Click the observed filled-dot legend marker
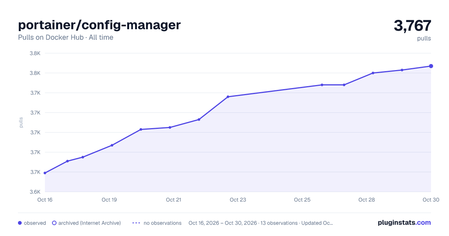Image resolution: width=449 pixels, height=236 pixels. pos(20,223)
